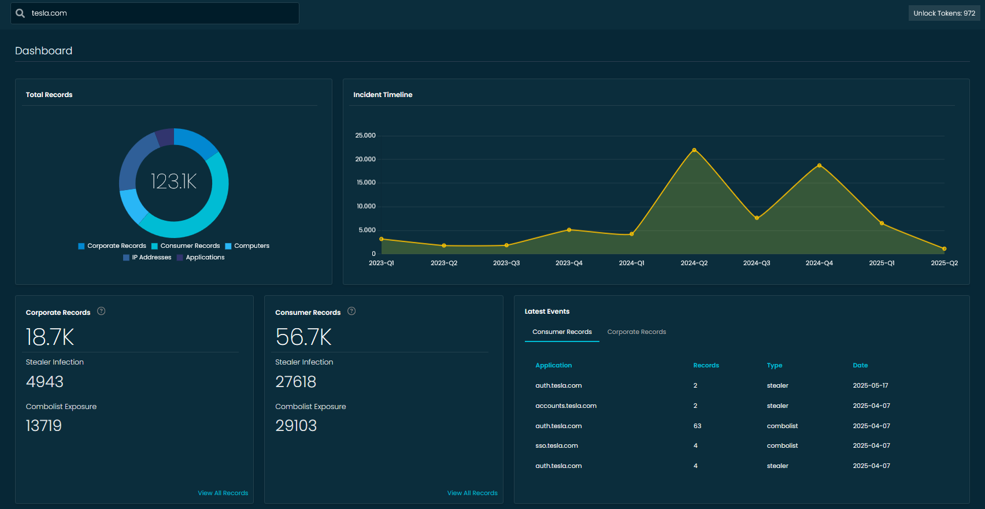
Task: Select the 2023-Q3 data point on timeline
Action: (x=506, y=245)
